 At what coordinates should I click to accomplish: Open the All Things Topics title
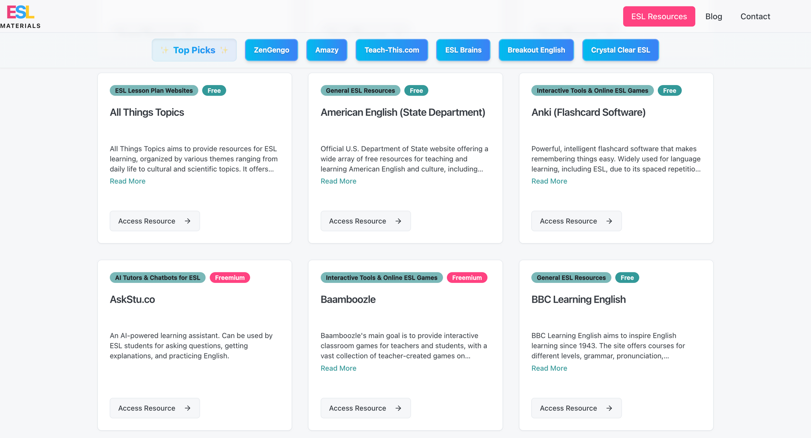(147, 112)
